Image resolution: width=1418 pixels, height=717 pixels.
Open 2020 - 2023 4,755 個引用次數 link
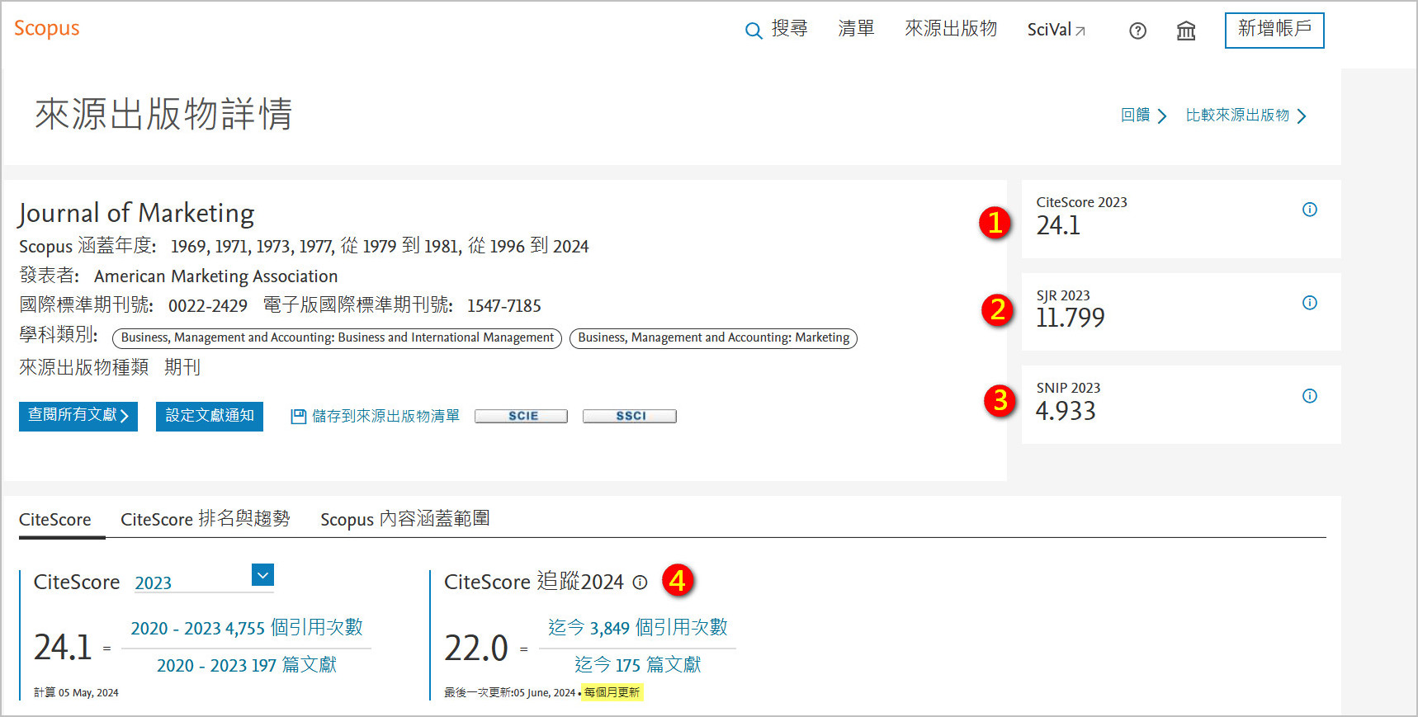click(x=247, y=628)
